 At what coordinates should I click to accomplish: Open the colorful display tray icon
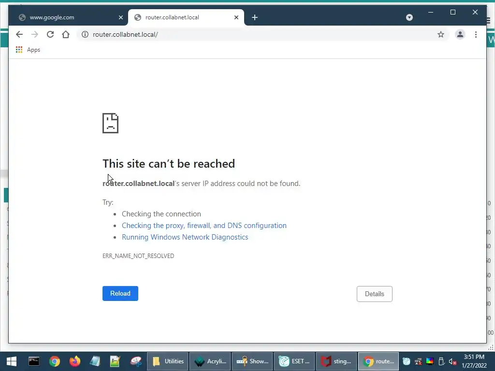[x=430, y=361]
